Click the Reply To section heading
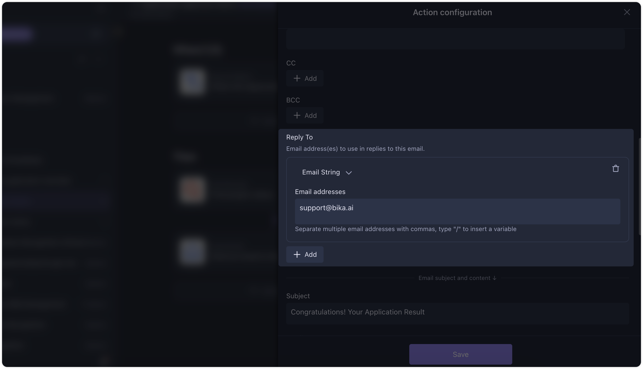Screen dimensions: 643x369 pos(299,137)
